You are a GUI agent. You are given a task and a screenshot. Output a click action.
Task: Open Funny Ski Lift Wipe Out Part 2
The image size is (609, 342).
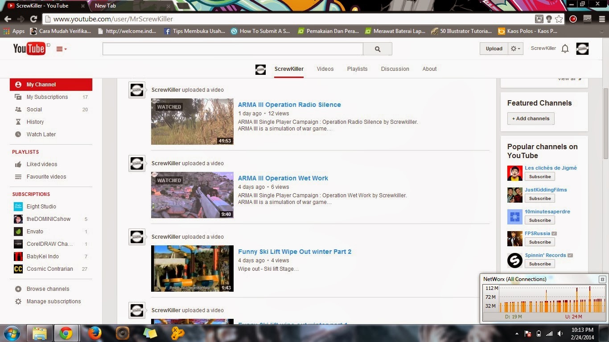pos(295,252)
